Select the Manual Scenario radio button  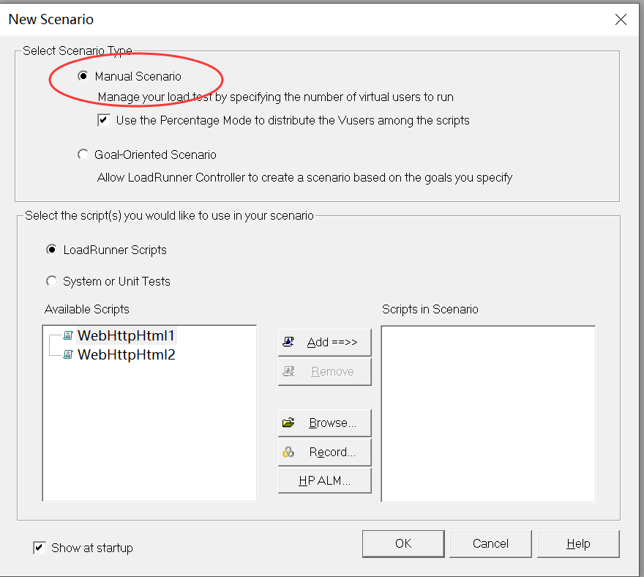point(83,76)
